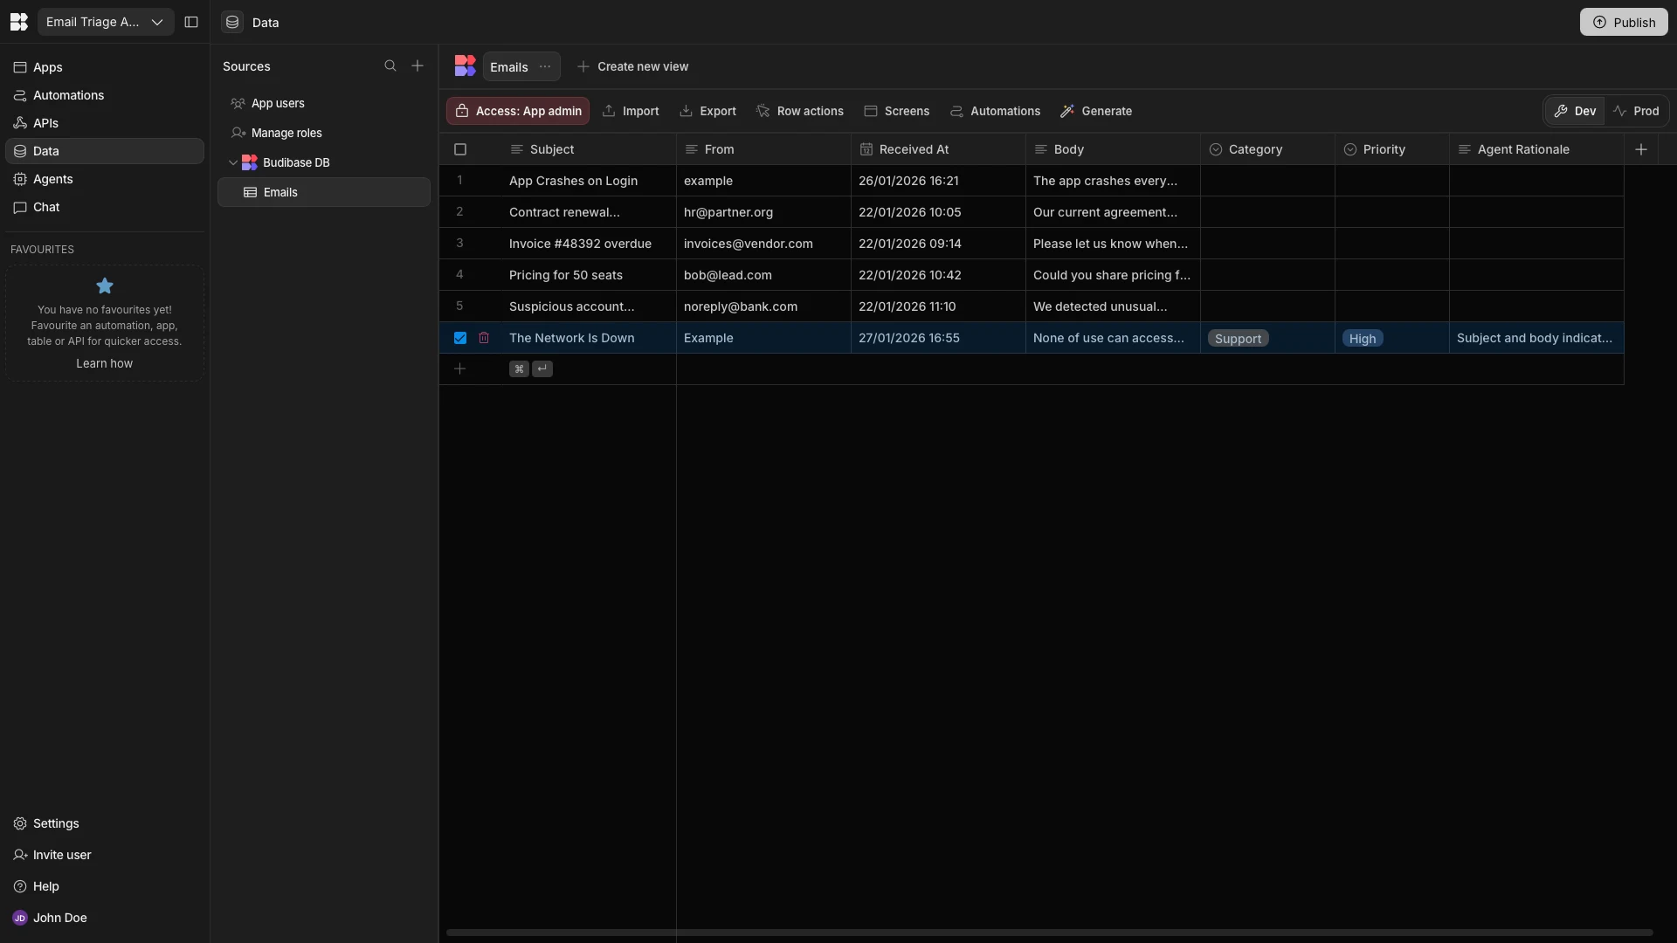Open the Emails view options menu
Image resolution: width=1677 pixels, height=943 pixels.
[544, 66]
